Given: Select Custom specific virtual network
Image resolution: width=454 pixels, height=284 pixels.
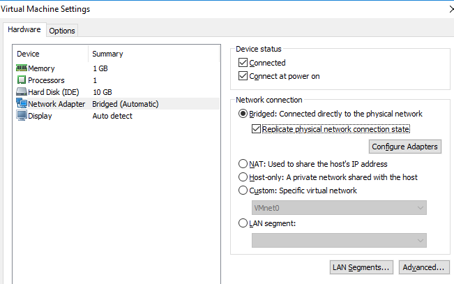Looking at the screenshot, I should tap(243, 190).
